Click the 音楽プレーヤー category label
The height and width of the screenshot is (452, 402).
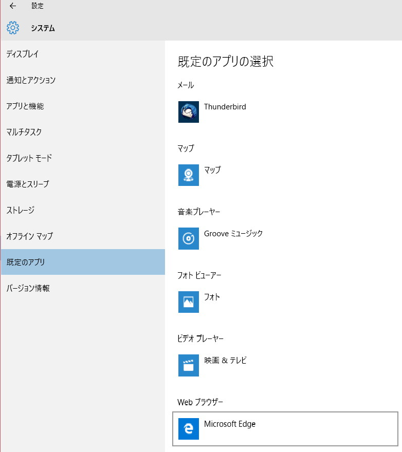coord(199,212)
